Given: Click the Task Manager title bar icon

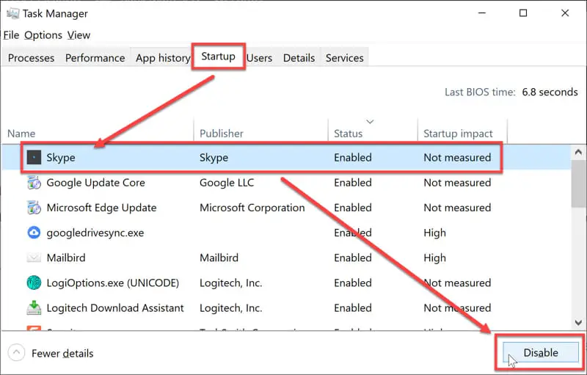Looking at the screenshot, I should pos(12,13).
